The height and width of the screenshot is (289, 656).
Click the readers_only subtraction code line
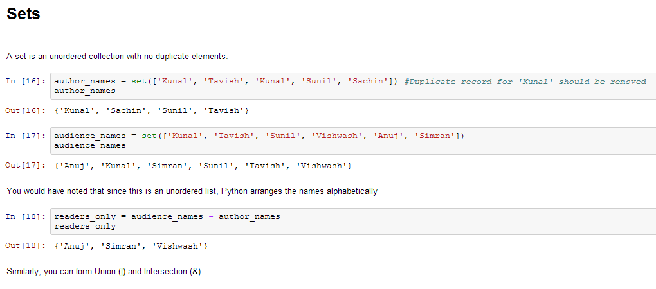click(x=167, y=216)
